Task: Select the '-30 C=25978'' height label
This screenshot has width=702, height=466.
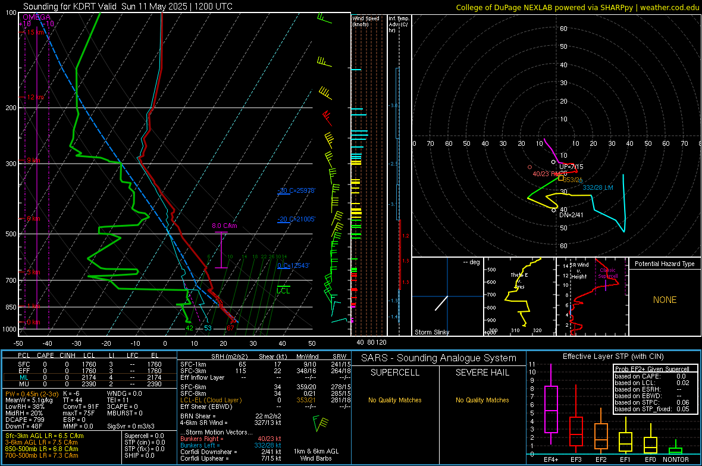Action: [x=296, y=190]
